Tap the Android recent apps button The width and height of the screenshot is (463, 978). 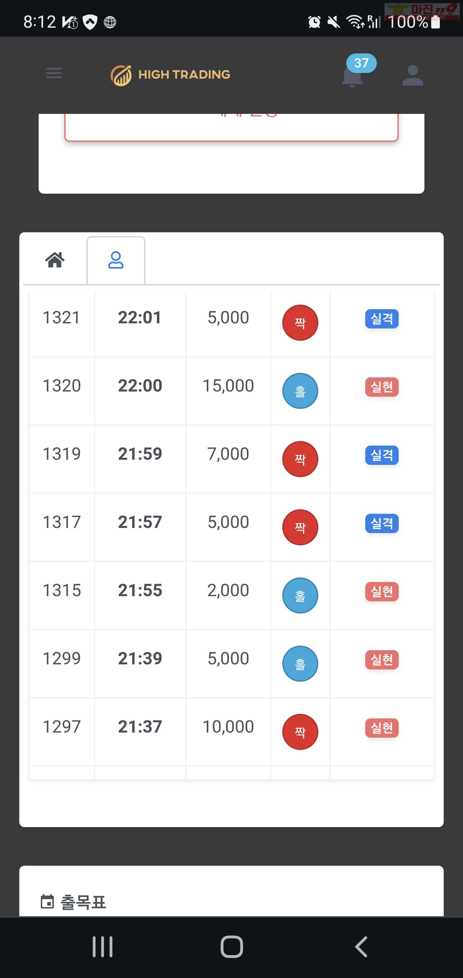click(103, 946)
